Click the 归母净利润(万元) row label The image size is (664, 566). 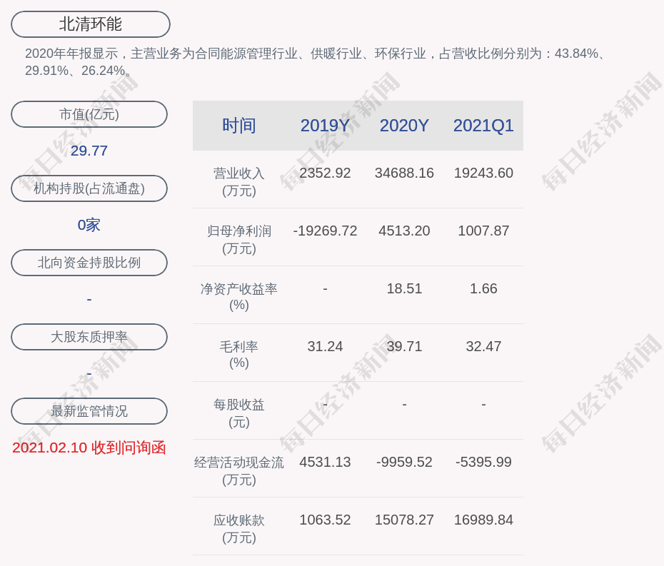[239, 240]
